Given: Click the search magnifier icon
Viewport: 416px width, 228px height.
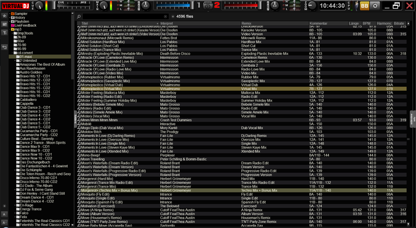Looking at the screenshot, I should pyautogui.click(x=79, y=17).
